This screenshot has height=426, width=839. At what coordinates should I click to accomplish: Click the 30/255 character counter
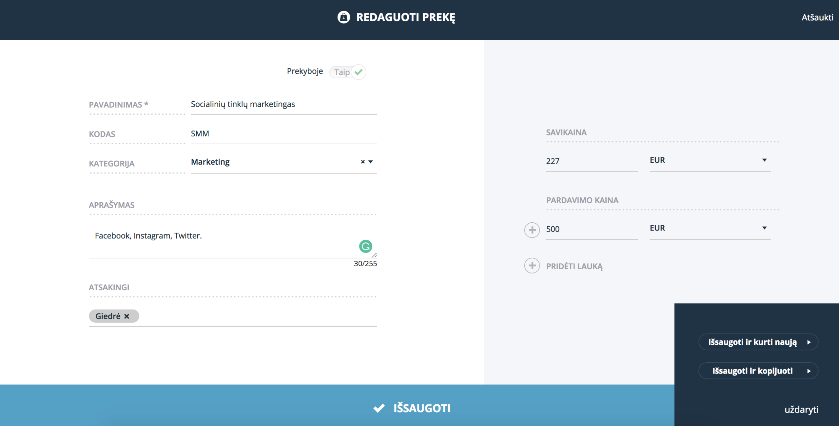click(x=365, y=264)
